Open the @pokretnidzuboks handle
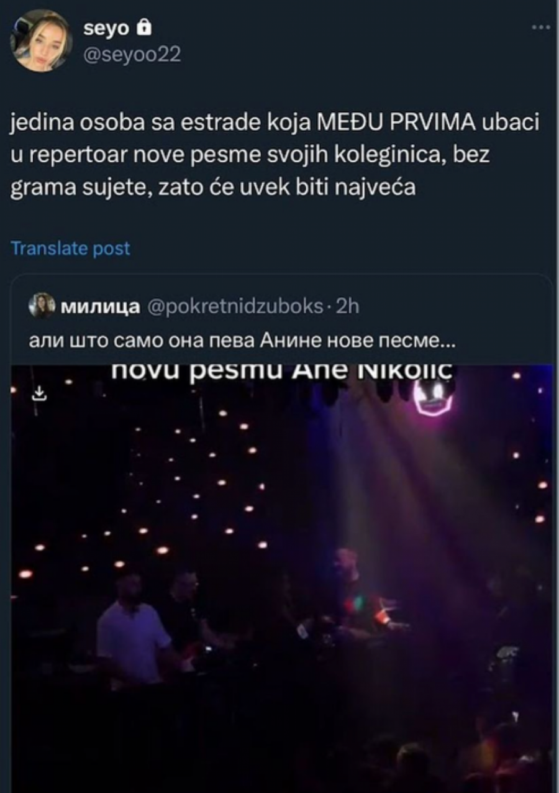The width and height of the screenshot is (559, 793). (234, 306)
